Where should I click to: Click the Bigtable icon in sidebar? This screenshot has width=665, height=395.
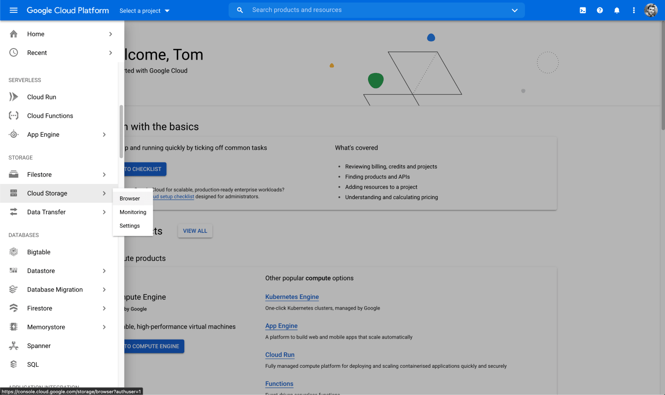[14, 252]
